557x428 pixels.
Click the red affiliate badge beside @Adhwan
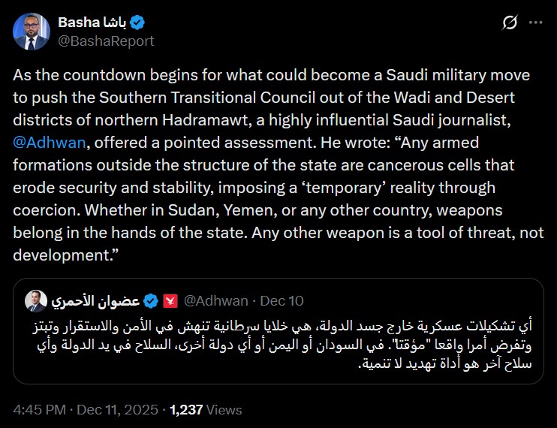[x=170, y=302]
